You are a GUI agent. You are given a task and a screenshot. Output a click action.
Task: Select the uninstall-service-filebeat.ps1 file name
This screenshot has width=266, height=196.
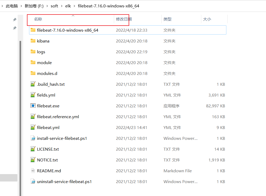point(64,181)
